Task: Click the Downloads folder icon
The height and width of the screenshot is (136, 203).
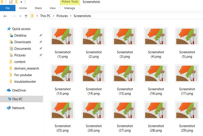Action: 11,42
